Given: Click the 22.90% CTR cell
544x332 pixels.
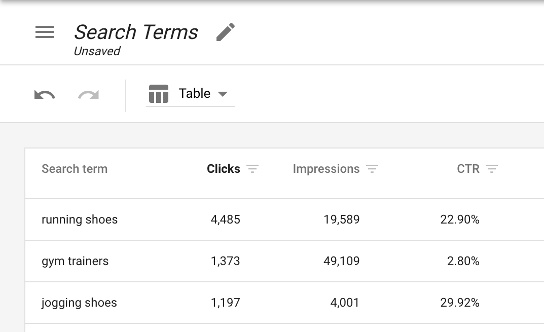Looking at the screenshot, I should coord(460,219).
